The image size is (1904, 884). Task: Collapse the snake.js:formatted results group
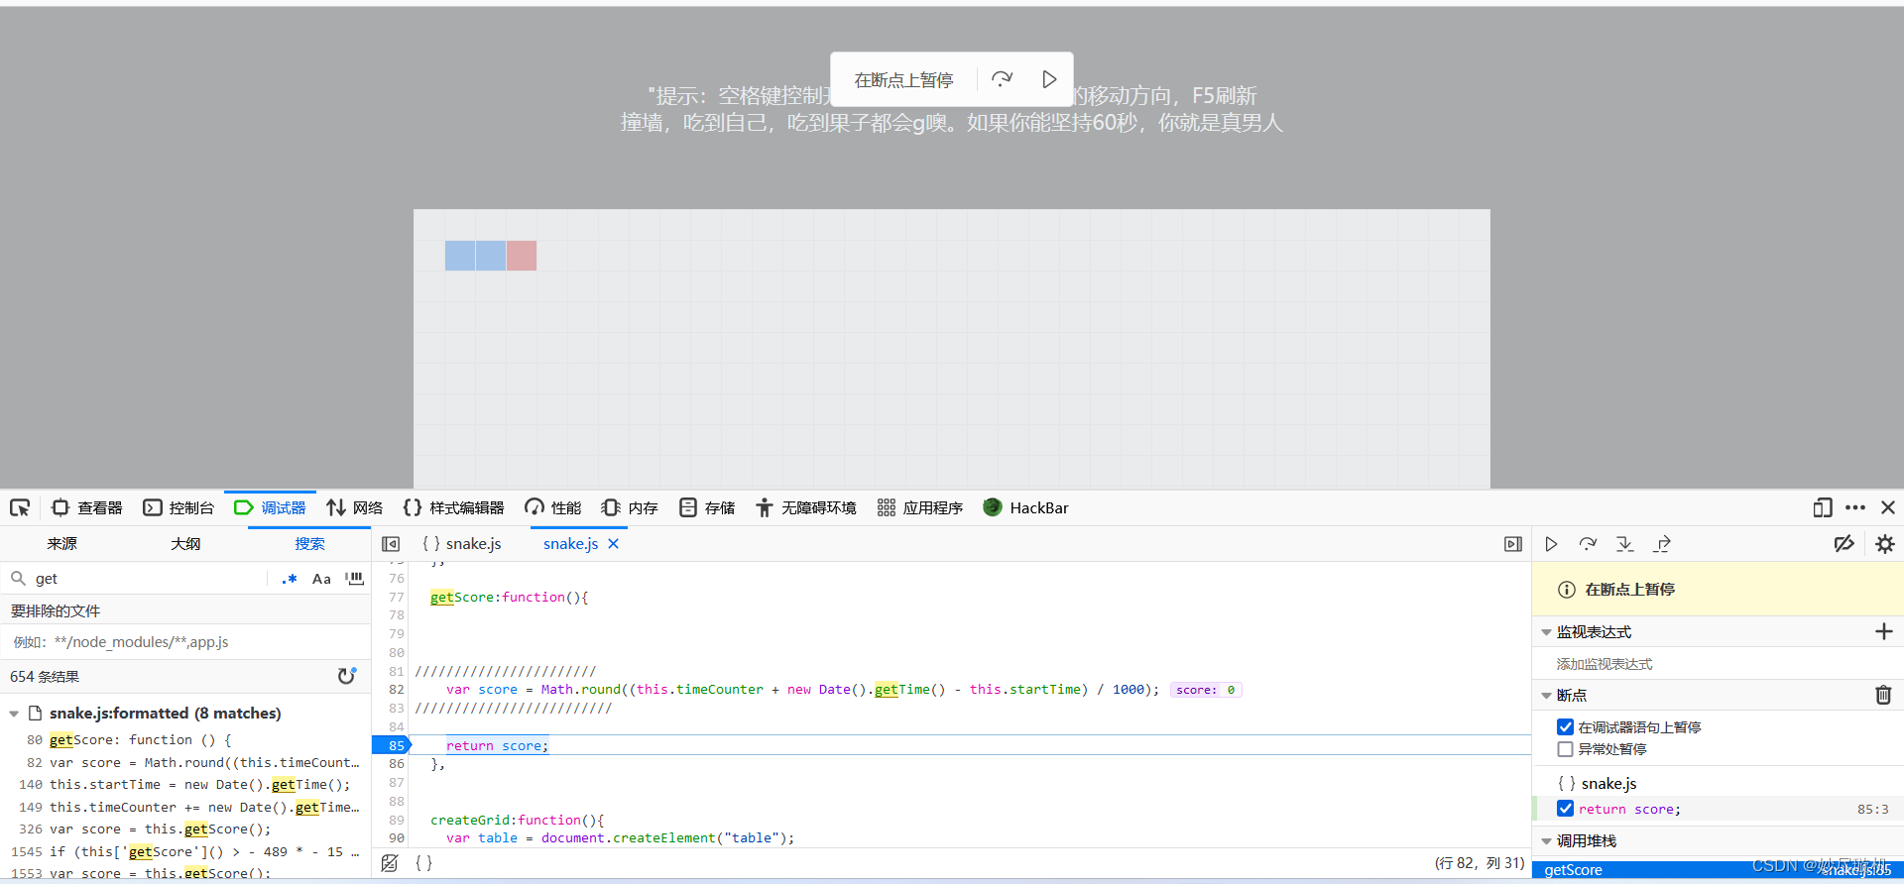coord(14,714)
